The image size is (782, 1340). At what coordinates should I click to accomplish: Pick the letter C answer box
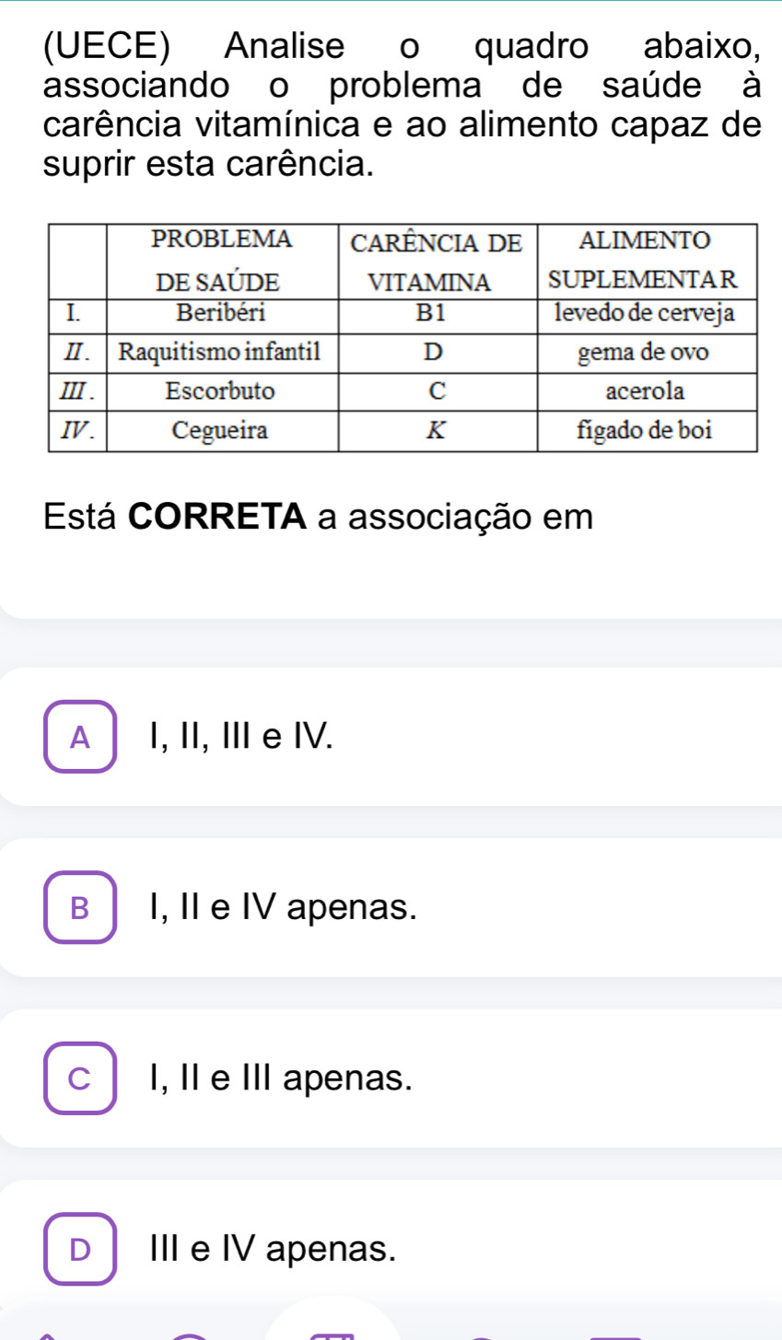80,1078
